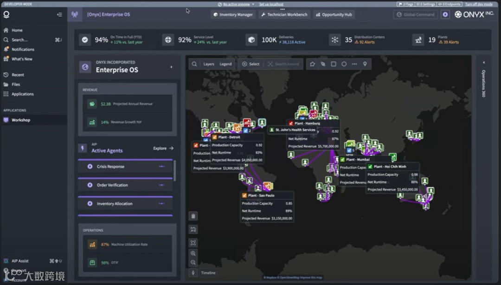Open the Inventory Manager tab
Viewport: 501px width, 285px height.
(233, 14)
